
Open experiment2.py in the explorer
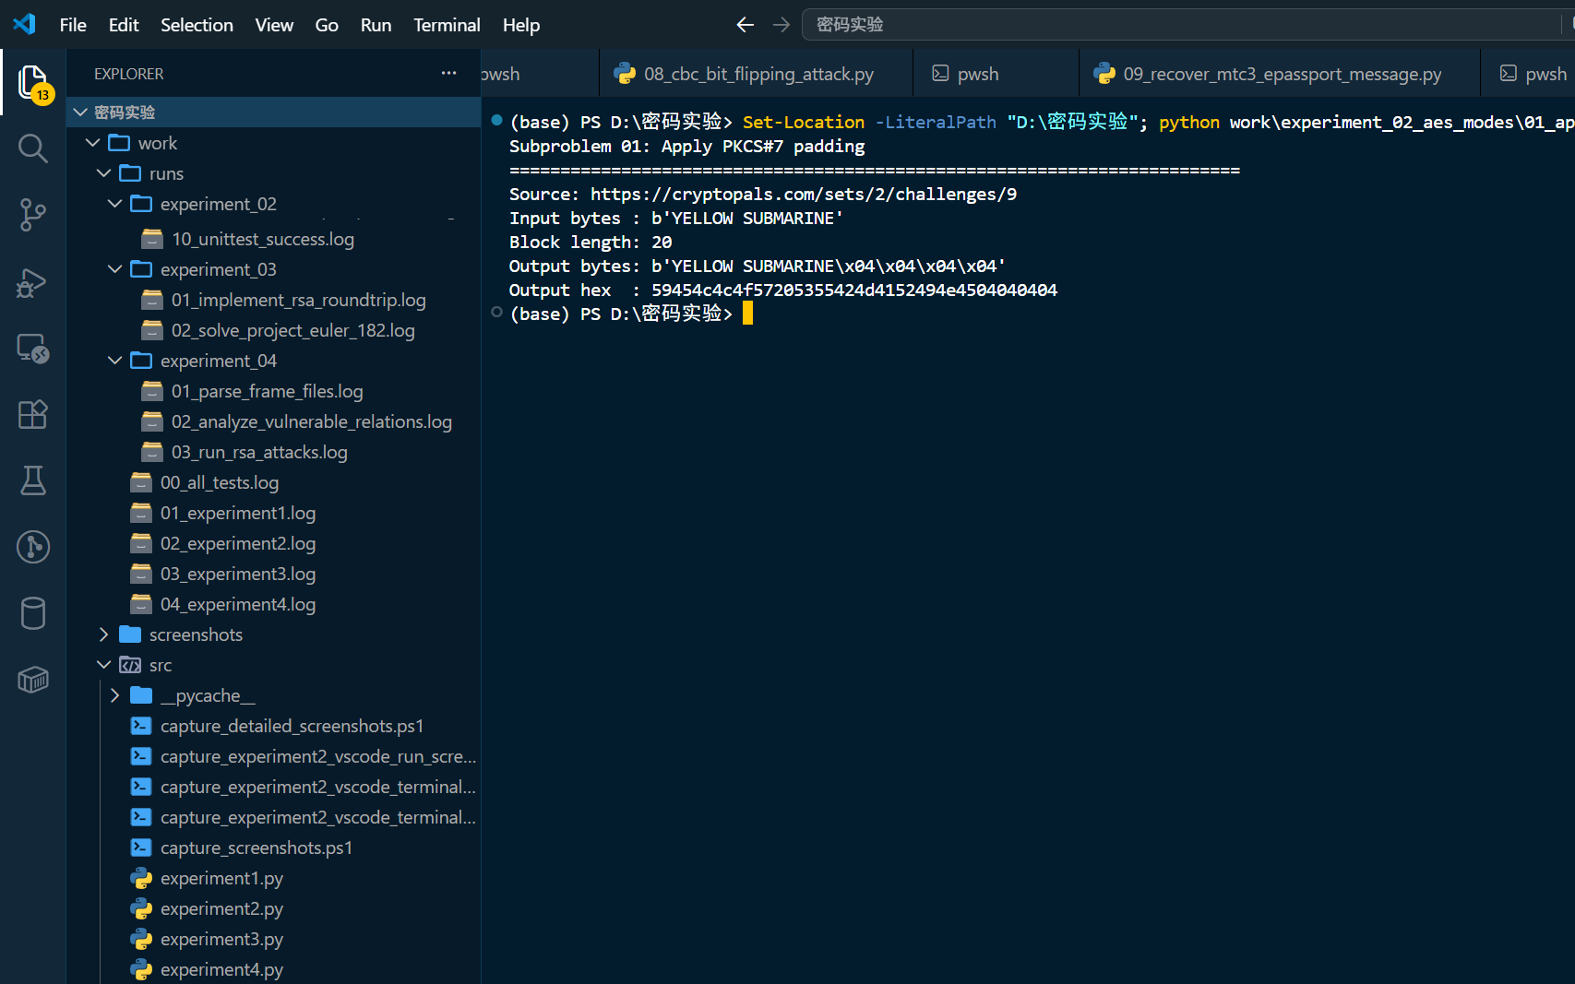pyautogui.click(x=221, y=908)
